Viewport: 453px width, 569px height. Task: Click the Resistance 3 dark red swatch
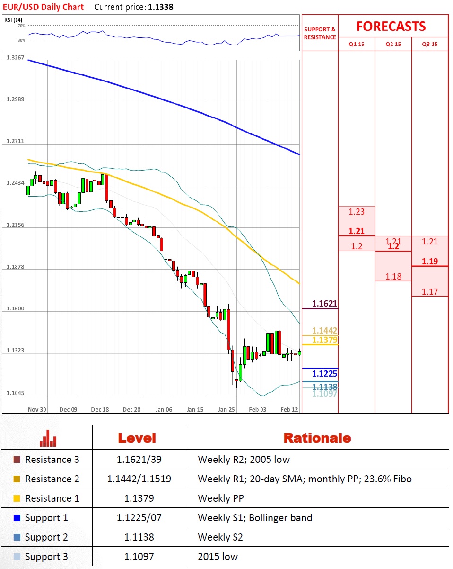point(17,460)
